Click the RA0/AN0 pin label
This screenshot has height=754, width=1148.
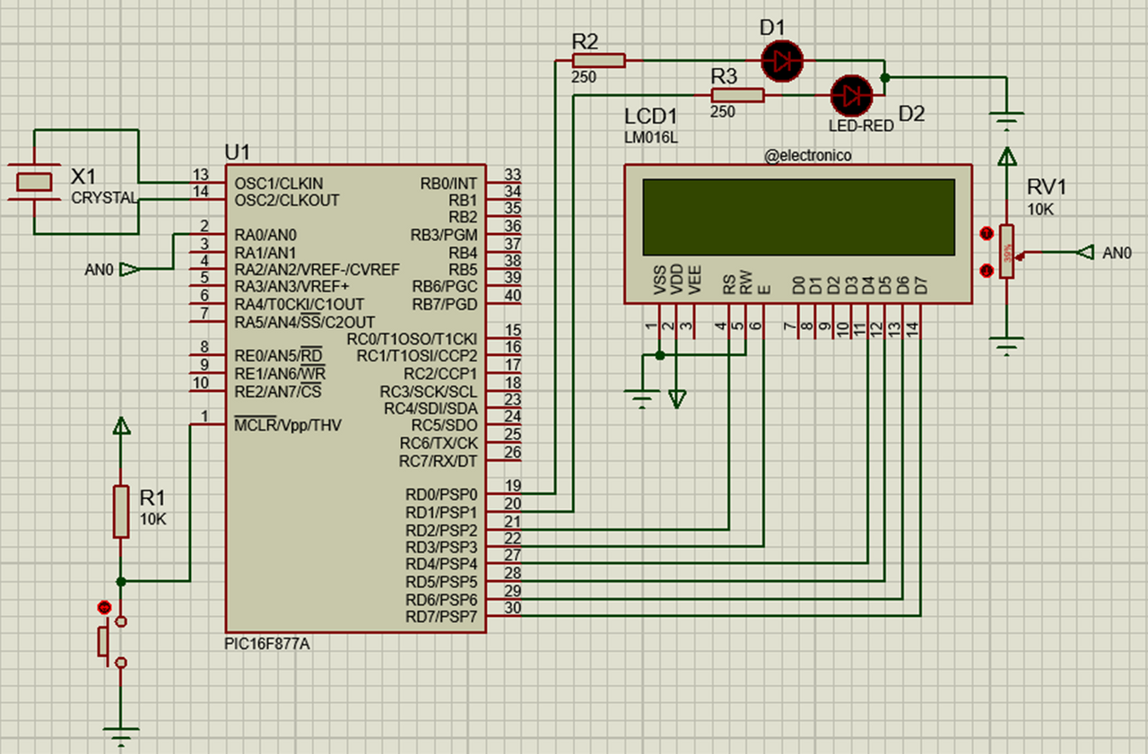[265, 235]
